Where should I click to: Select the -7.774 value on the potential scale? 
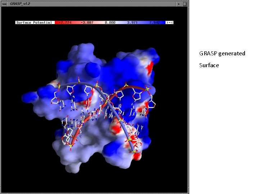[x=65, y=22]
